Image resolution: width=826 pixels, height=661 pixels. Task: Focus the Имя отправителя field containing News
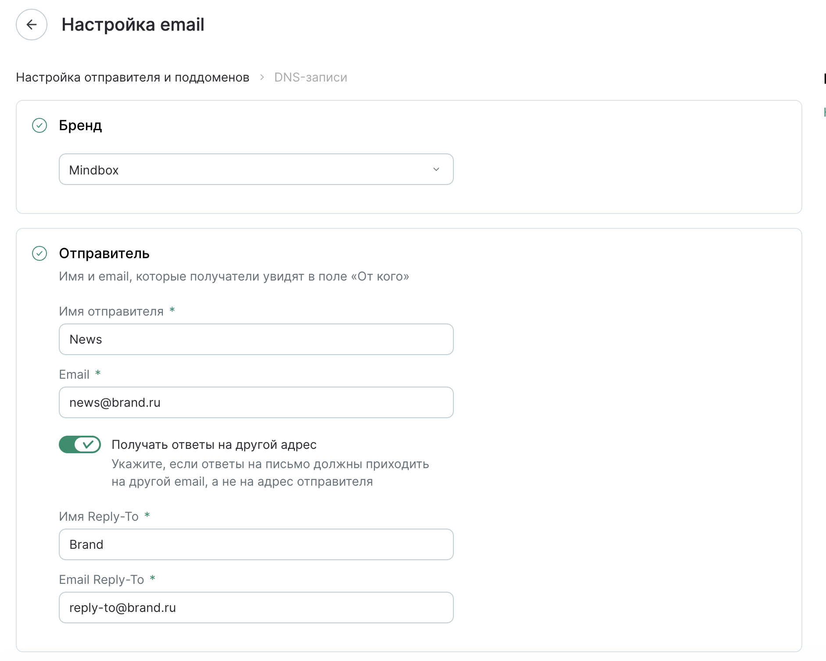point(256,339)
